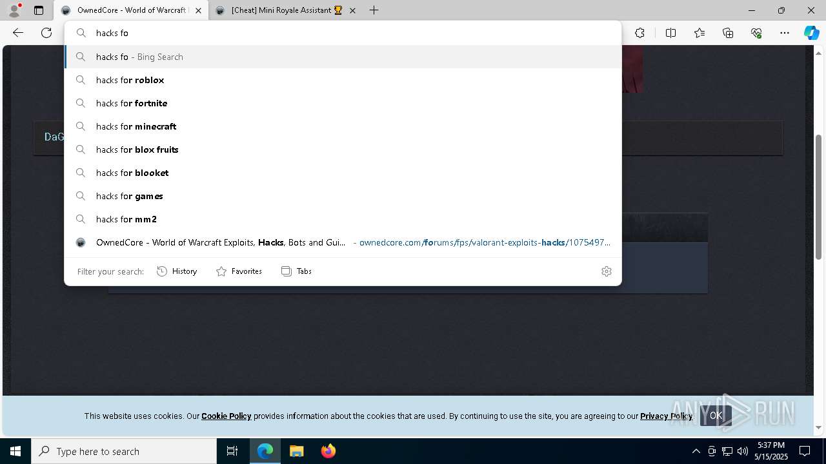
Task: Filter search suggestions by History
Action: [177, 271]
